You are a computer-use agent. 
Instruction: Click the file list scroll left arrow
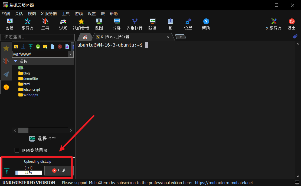15,130
